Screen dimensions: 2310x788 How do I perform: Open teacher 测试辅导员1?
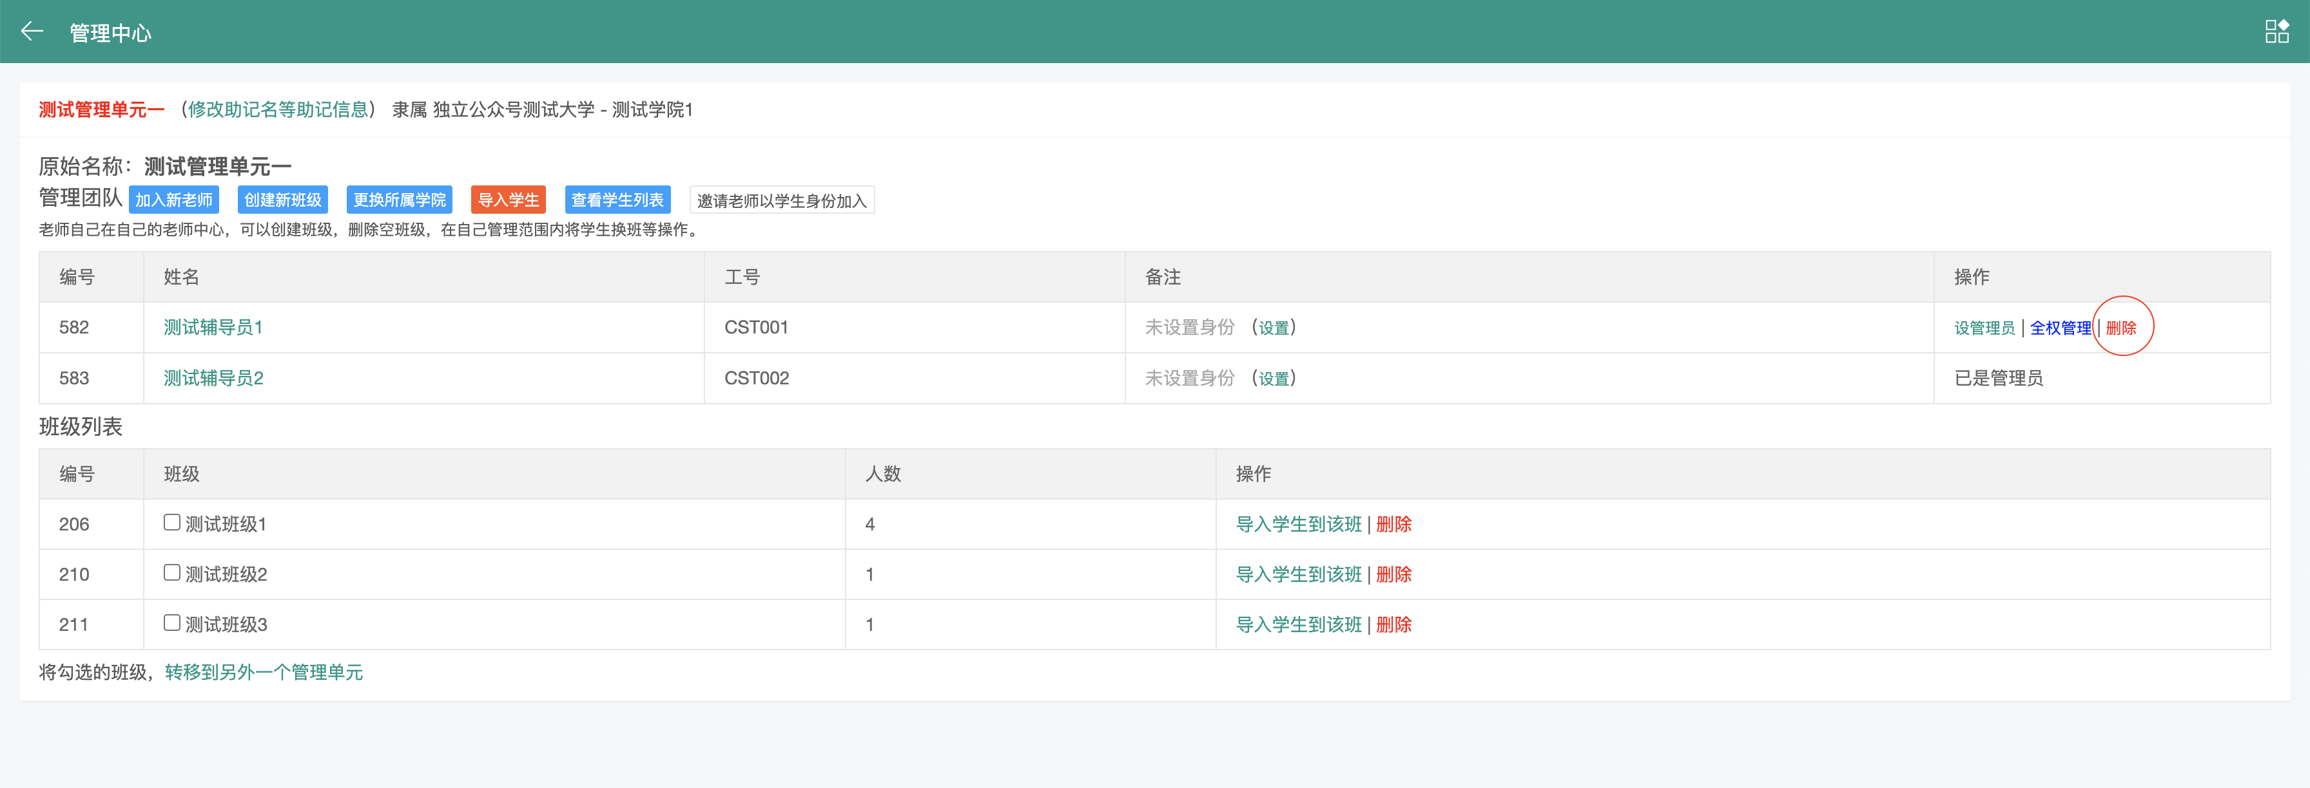[213, 327]
